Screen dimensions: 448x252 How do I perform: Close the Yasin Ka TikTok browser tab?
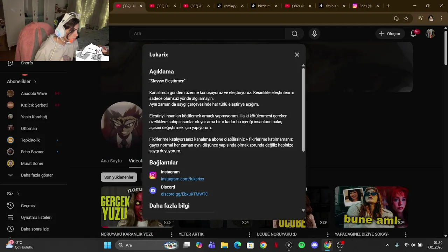(x=344, y=6)
